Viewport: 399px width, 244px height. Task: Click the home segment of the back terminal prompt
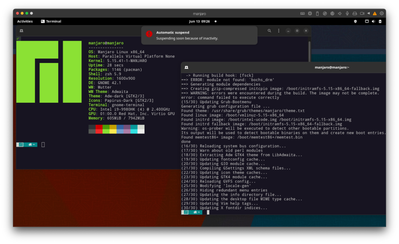pos(31,145)
